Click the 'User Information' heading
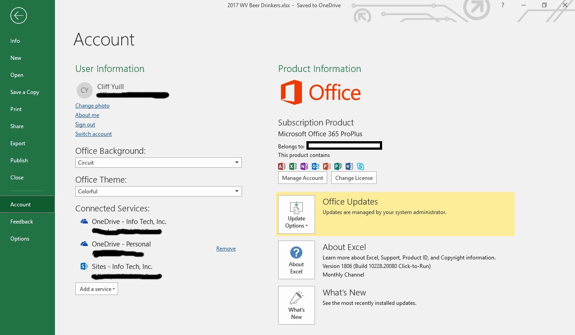 click(110, 69)
